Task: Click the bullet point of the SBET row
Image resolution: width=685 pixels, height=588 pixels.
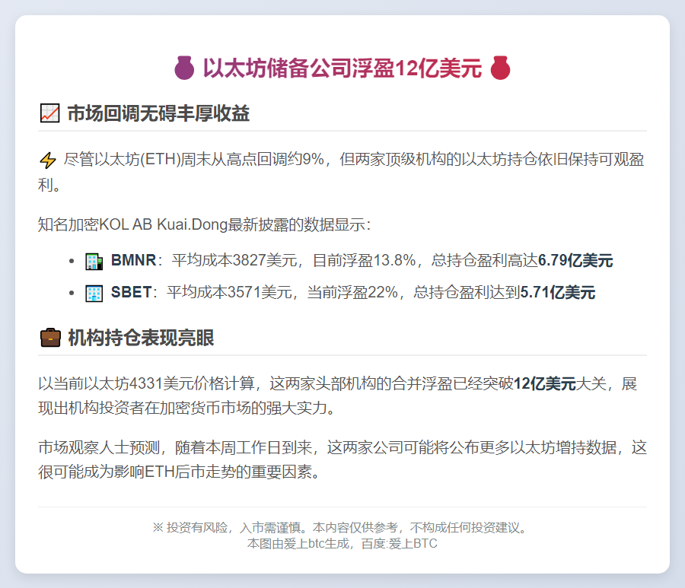Action: click(x=71, y=294)
